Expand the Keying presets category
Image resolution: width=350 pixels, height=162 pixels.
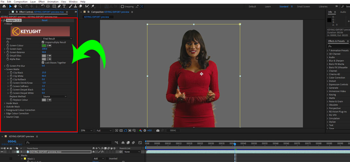pos(327,95)
